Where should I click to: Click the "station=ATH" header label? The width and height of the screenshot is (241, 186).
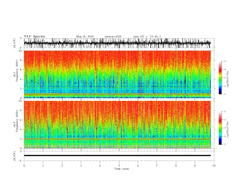click(113, 36)
